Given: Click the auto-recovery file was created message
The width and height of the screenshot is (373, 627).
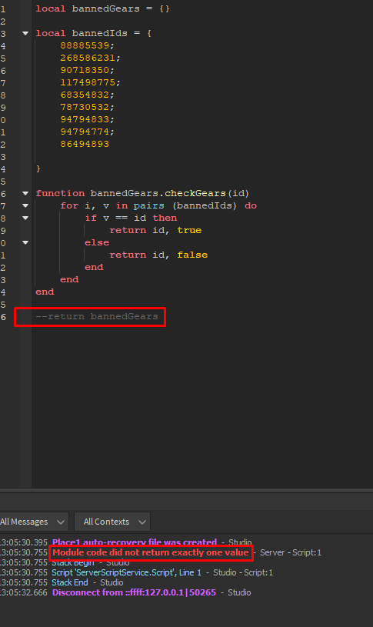Looking at the screenshot, I should click(x=135, y=542).
